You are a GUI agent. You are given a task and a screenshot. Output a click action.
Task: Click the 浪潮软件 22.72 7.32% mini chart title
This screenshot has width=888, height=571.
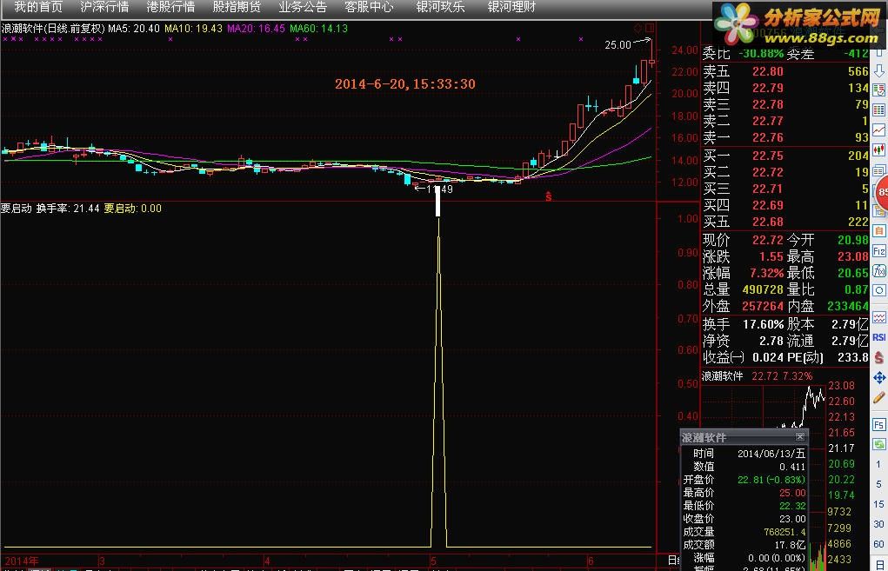coord(758,375)
